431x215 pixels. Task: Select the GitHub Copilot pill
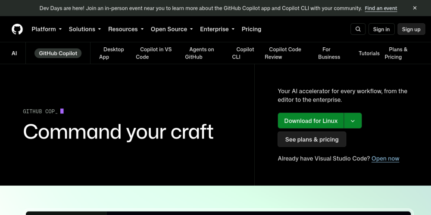pos(58,53)
